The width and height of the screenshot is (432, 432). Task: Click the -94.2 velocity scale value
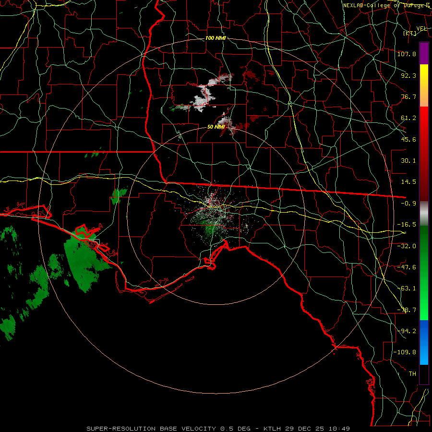(407, 331)
